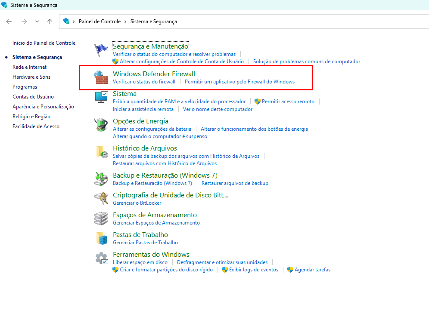Click the shield icon beside Permitir acesso remoto
429x323 pixels.
[x=258, y=102]
